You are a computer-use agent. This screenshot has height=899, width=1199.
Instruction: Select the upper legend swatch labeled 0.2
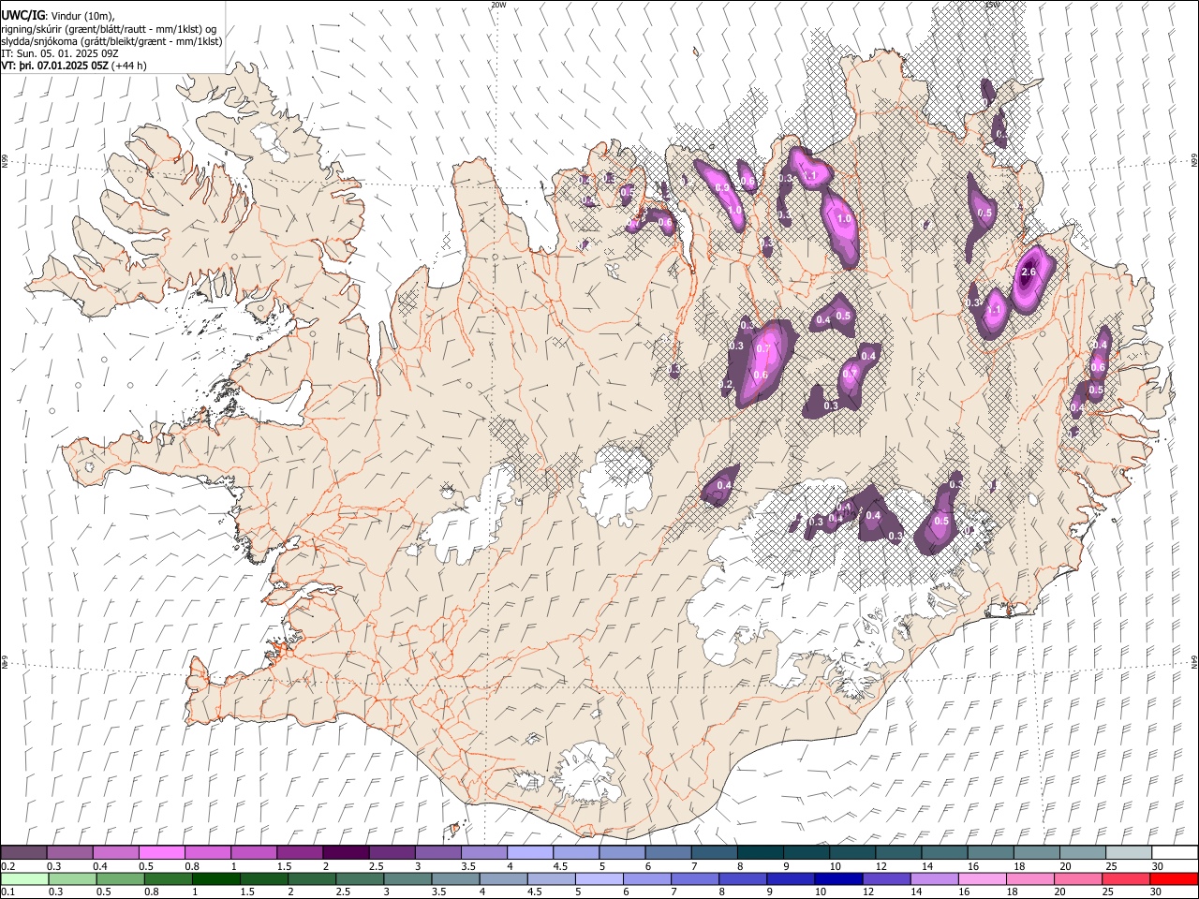click(x=24, y=852)
